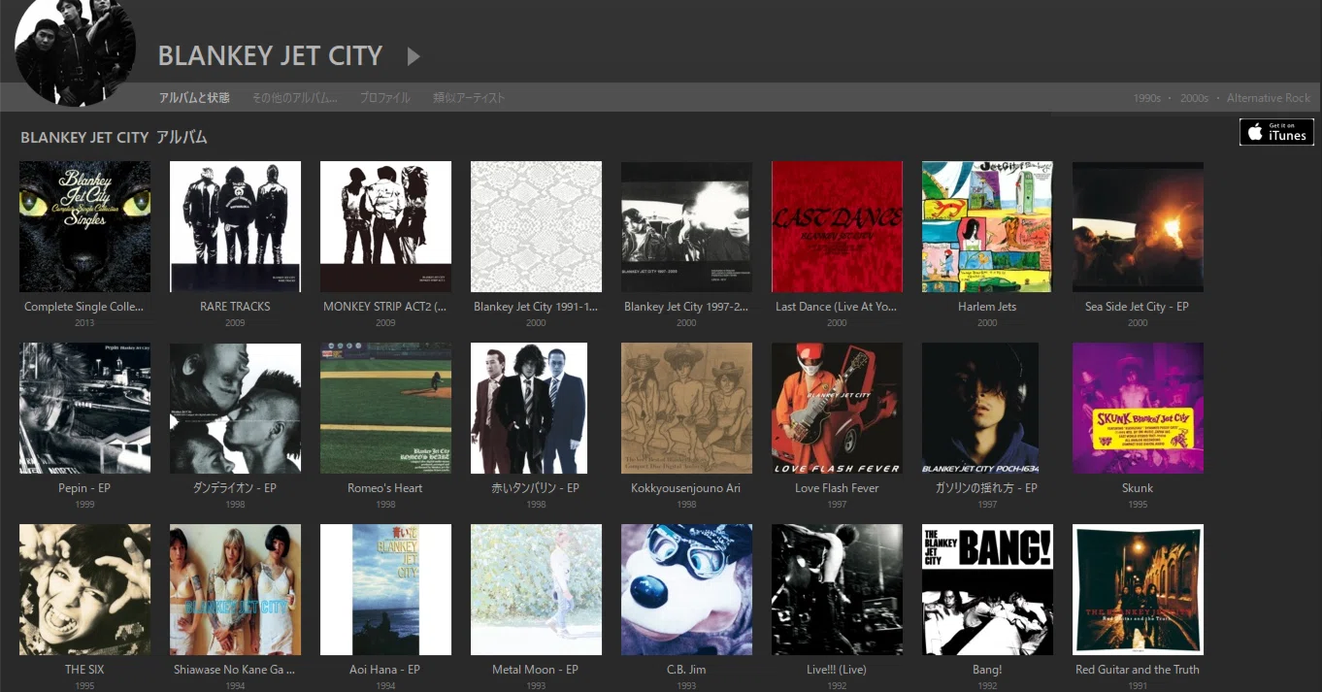Switch to その他のアルバム tab
This screenshot has width=1322, height=692.
tap(295, 98)
